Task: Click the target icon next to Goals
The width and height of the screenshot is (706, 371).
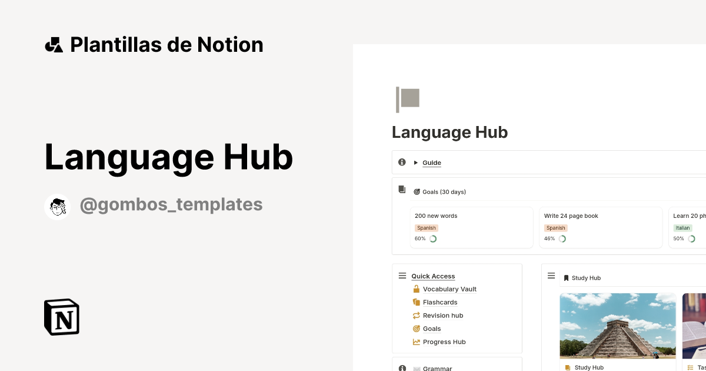Action: tap(415, 329)
